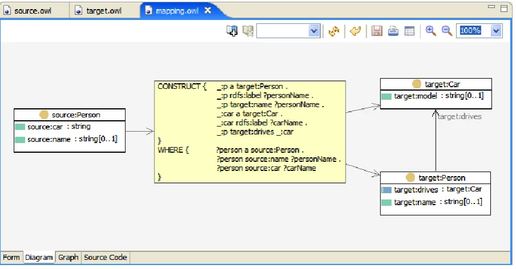Open the Graph tab

coord(68,258)
